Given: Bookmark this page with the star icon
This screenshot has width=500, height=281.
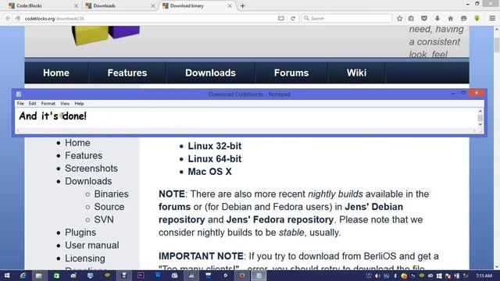Looking at the screenshot, I should (x=399, y=19).
